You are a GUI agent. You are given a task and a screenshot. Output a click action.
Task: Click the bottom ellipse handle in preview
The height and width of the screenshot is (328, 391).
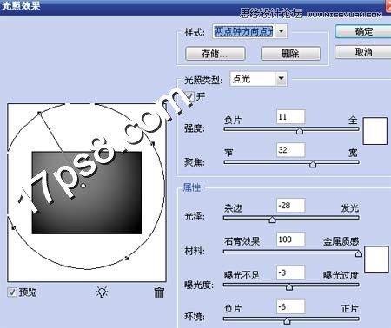tap(126, 258)
